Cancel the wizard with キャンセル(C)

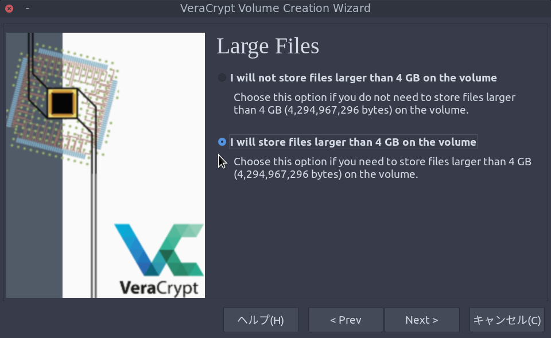click(x=507, y=319)
